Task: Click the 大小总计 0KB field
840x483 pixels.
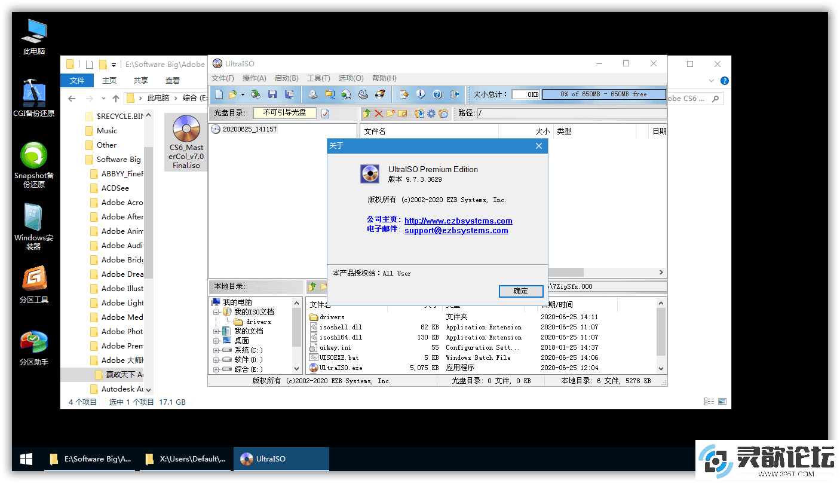Action: click(x=526, y=94)
